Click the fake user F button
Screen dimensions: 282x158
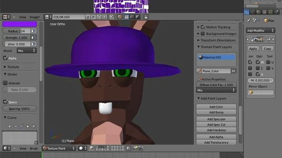point(93,17)
